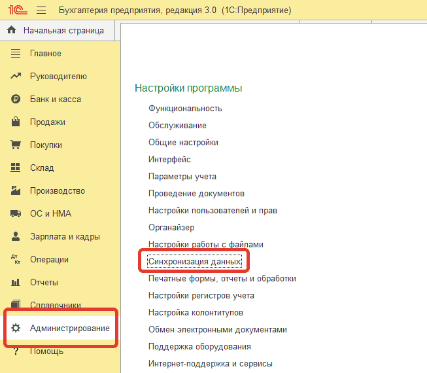Open Обмен электронными документами

(218, 329)
